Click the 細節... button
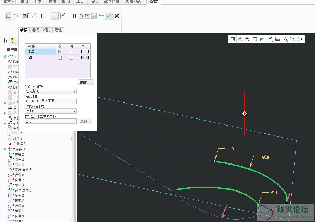 [86, 82]
